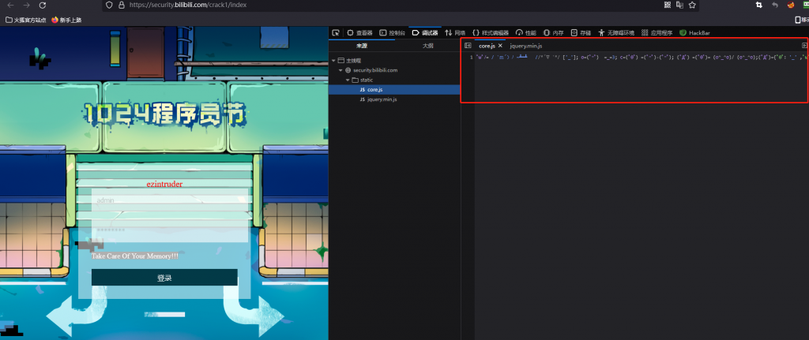
Task: Select the 大纲 outline sub-tab
Action: 427,46
